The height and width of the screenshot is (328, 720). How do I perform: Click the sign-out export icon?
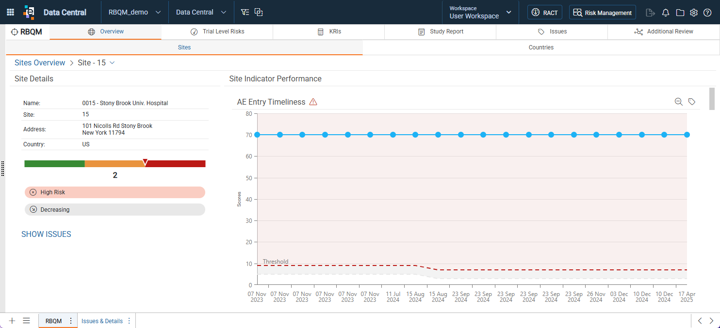(x=651, y=13)
